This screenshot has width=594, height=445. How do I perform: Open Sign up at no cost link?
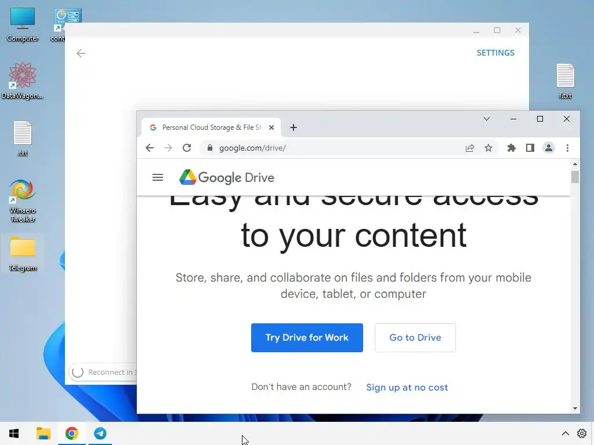click(407, 387)
